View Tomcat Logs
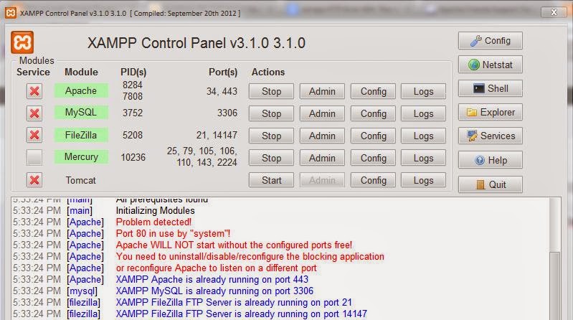This screenshot has height=320, width=573. [x=424, y=180]
